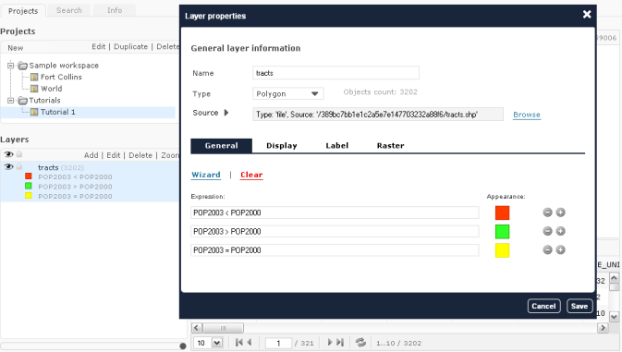Remove the POP2003 < POP2000 expression row

[x=547, y=212]
